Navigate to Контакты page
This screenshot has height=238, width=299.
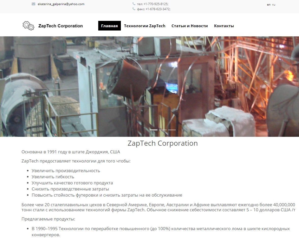224,26
